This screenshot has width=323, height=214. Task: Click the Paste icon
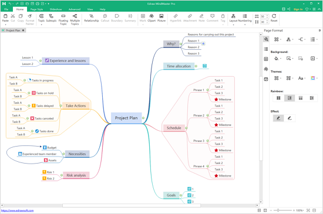[x=5, y=16]
